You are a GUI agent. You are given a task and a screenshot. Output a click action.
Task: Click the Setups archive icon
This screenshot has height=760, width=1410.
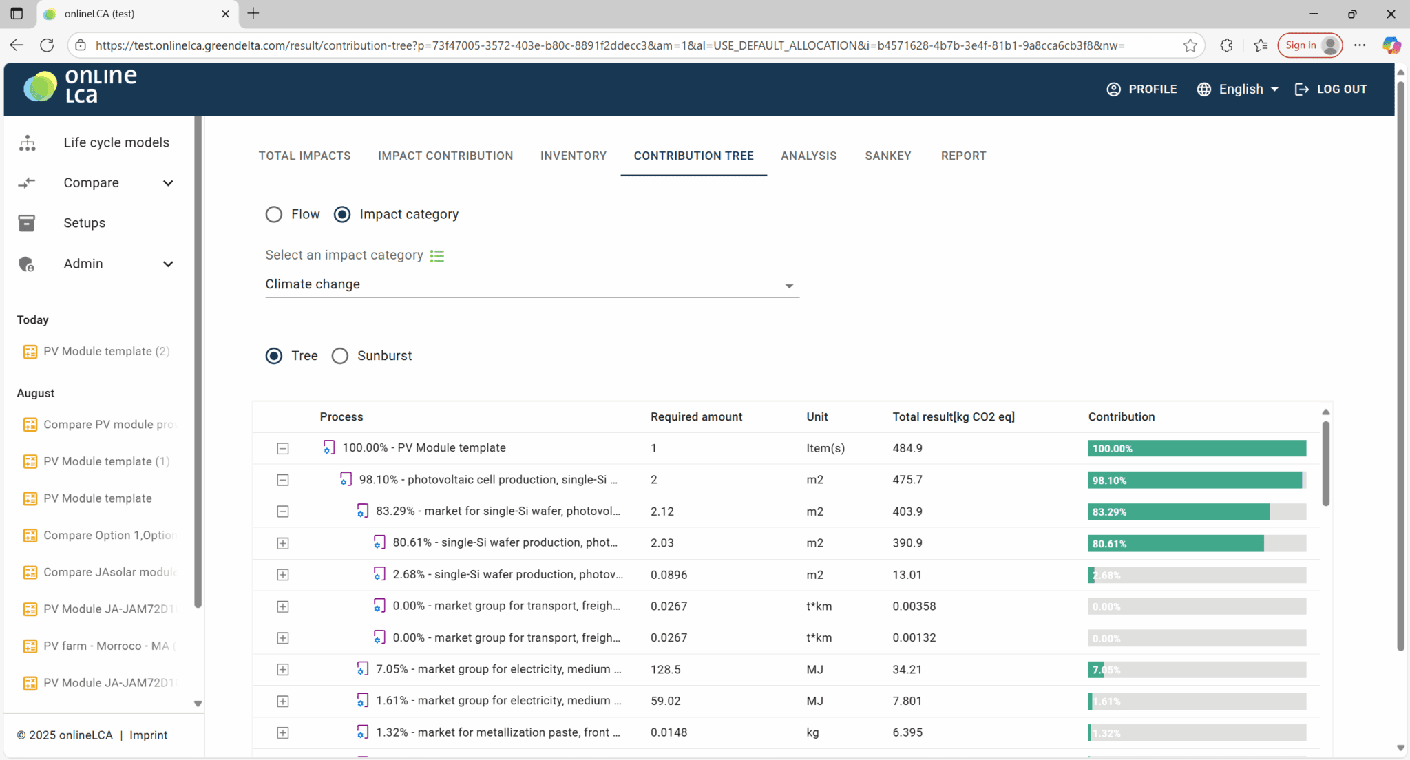26,223
